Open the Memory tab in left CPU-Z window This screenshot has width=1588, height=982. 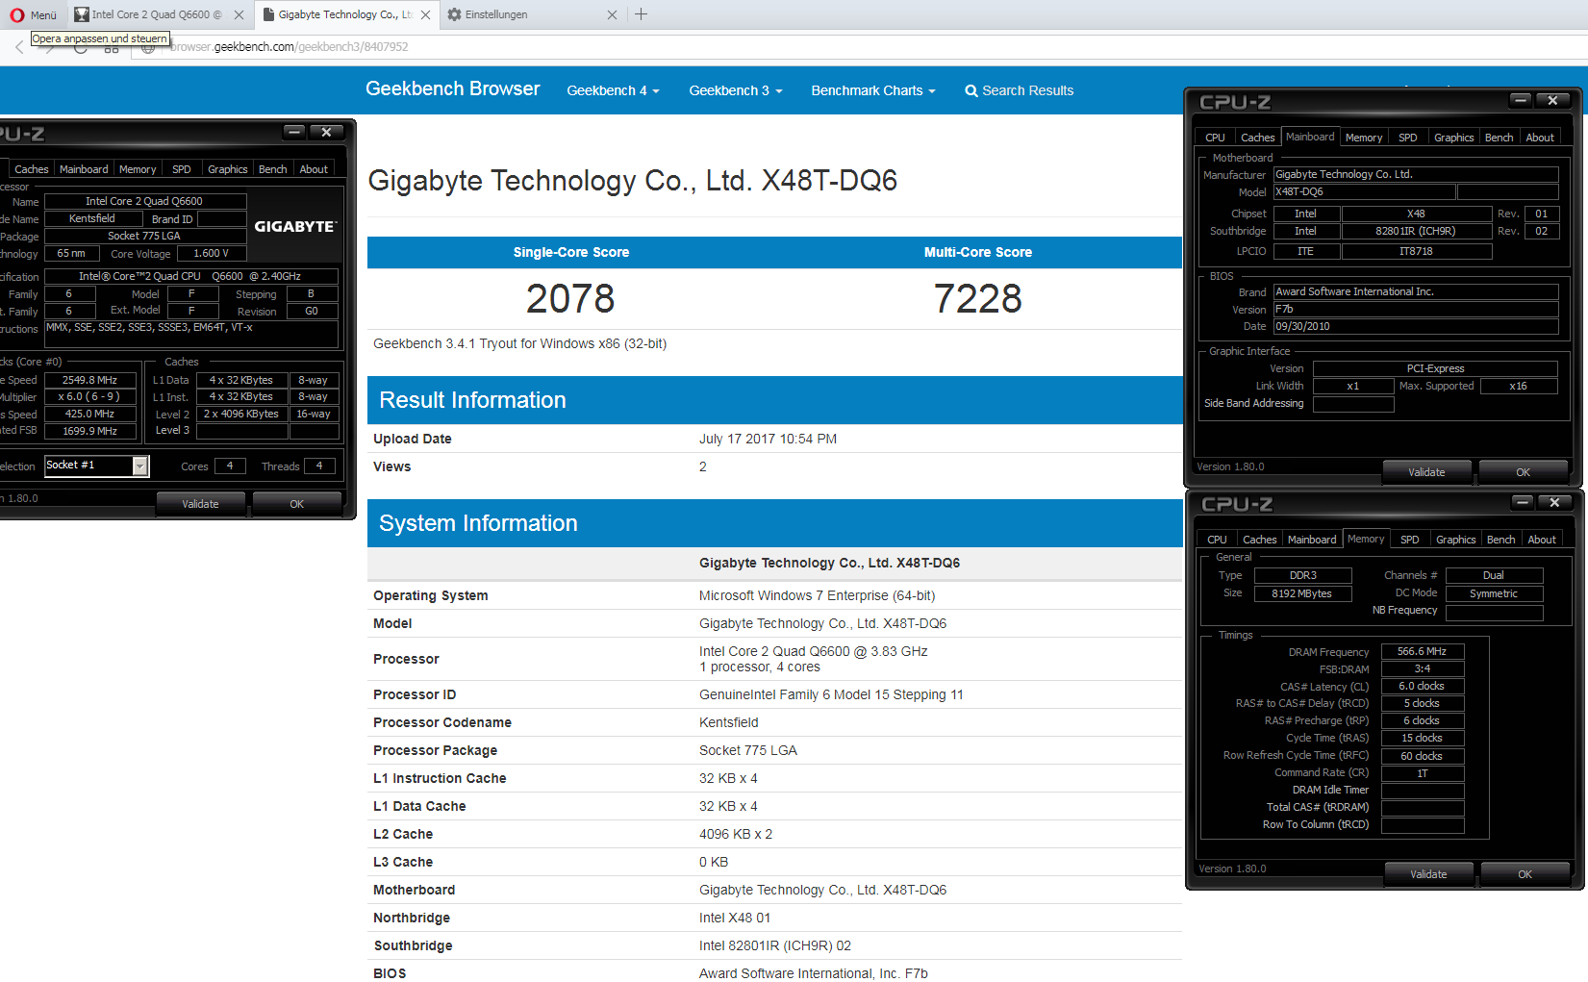click(138, 169)
